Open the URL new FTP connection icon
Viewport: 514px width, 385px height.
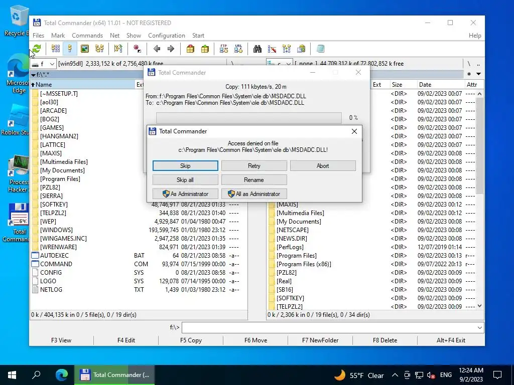[x=238, y=49]
